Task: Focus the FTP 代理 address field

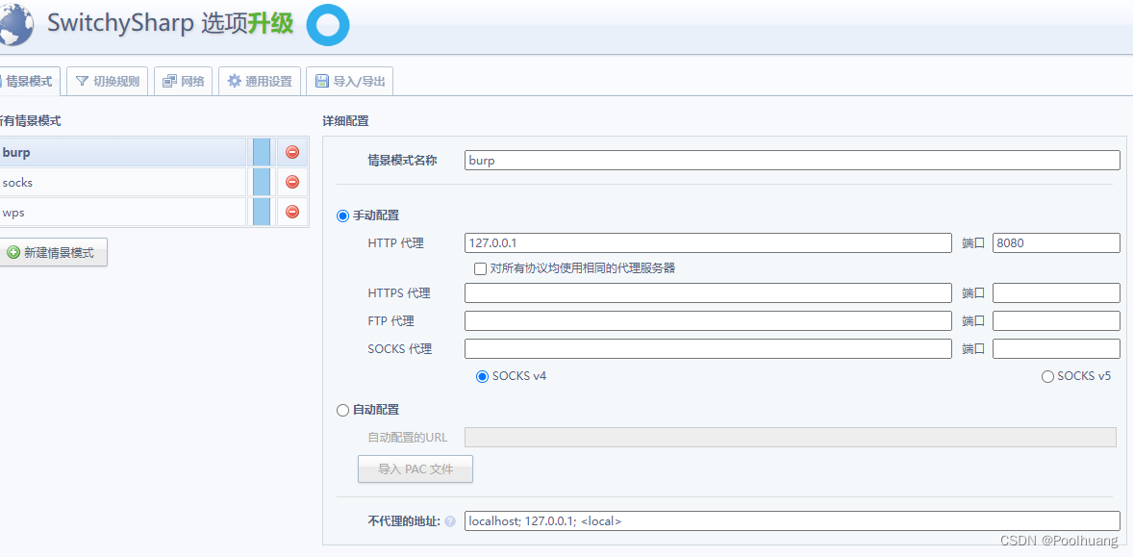Action: click(708, 320)
